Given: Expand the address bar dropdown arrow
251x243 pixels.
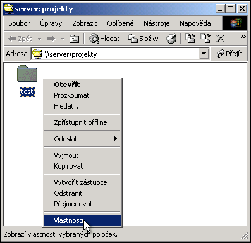Looking at the screenshot, I should pos(204,54).
